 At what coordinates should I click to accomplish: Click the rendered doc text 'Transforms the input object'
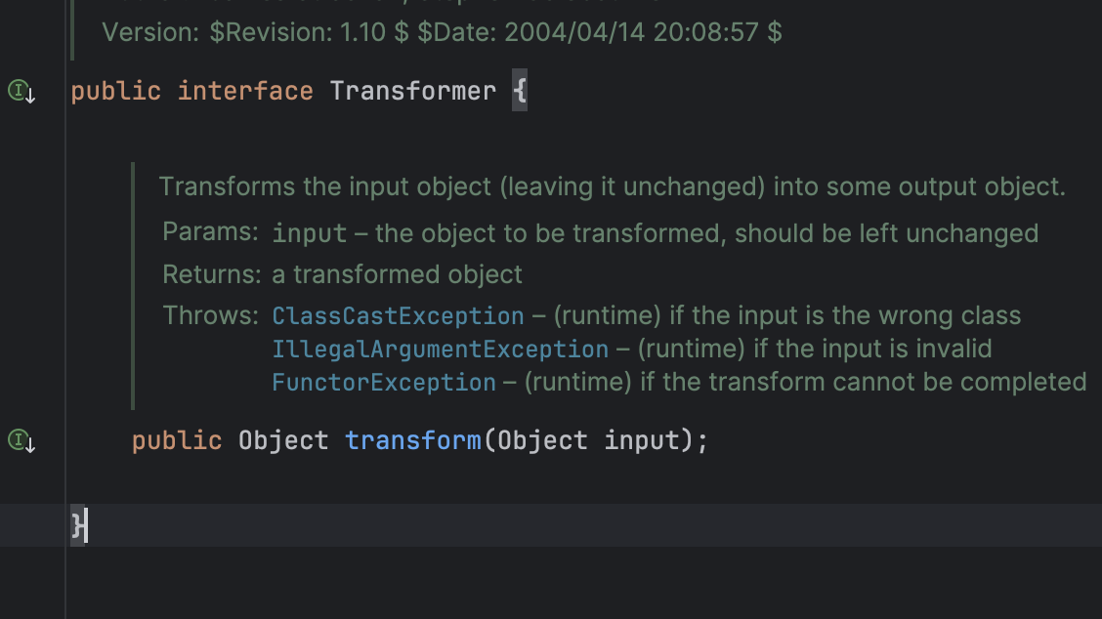tap(325, 186)
